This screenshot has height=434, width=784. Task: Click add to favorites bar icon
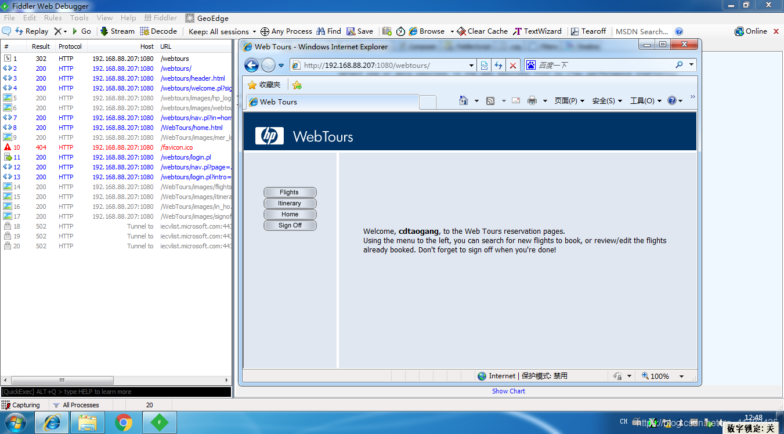297,85
